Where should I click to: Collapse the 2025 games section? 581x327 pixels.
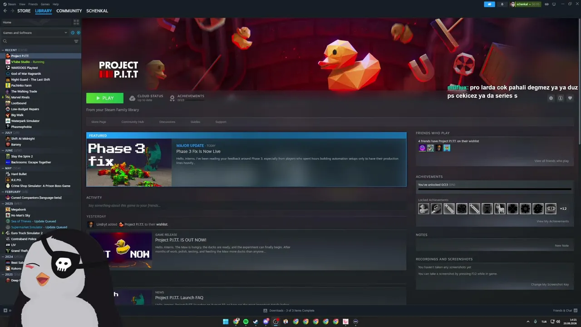3,203
